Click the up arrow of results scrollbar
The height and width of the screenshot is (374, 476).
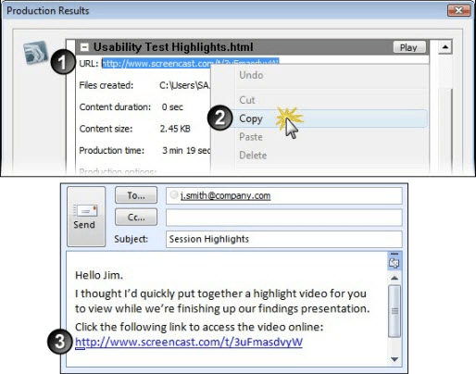445,47
